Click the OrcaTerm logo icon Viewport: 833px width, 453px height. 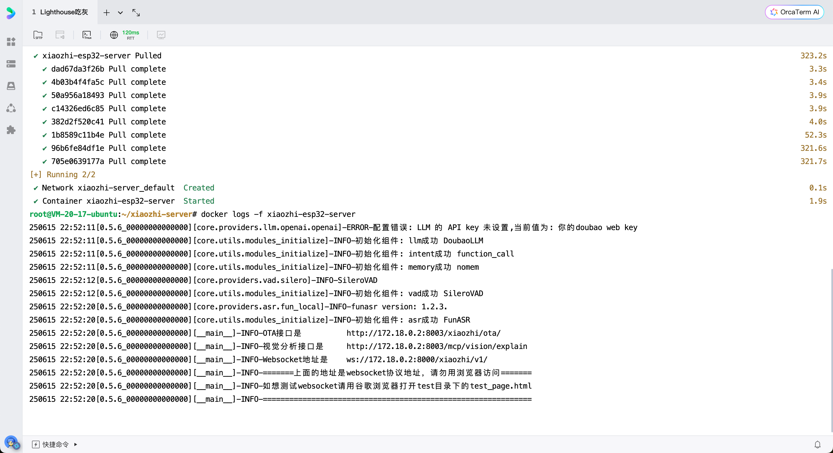[11, 13]
